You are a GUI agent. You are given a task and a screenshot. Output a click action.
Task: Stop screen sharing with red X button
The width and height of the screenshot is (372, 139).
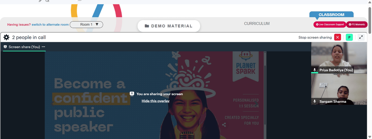pyautogui.click(x=338, y=37)
